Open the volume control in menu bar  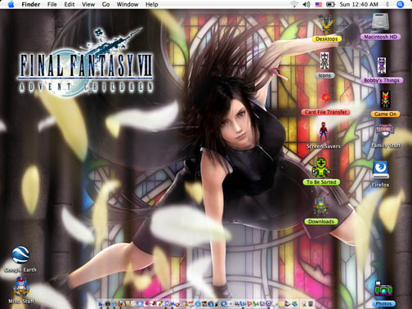click(307, 4)
